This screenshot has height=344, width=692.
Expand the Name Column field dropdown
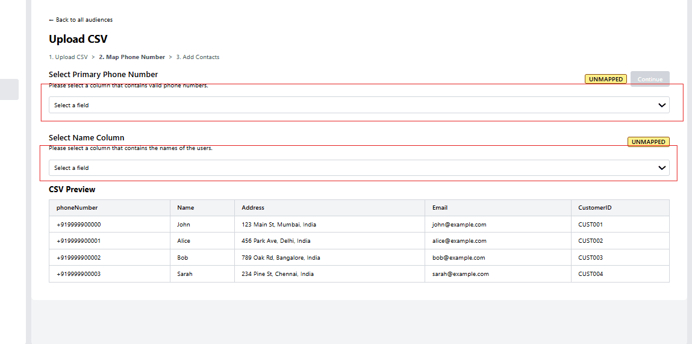(358, 168)
